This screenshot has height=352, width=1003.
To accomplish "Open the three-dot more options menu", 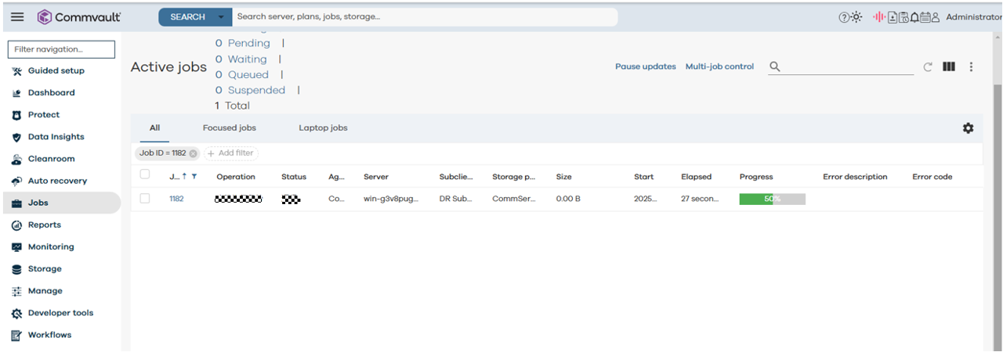I will coord(971,67).
